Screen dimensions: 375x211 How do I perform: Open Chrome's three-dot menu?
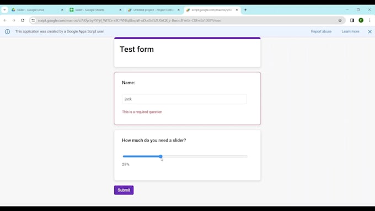click(x=369, y=20)
